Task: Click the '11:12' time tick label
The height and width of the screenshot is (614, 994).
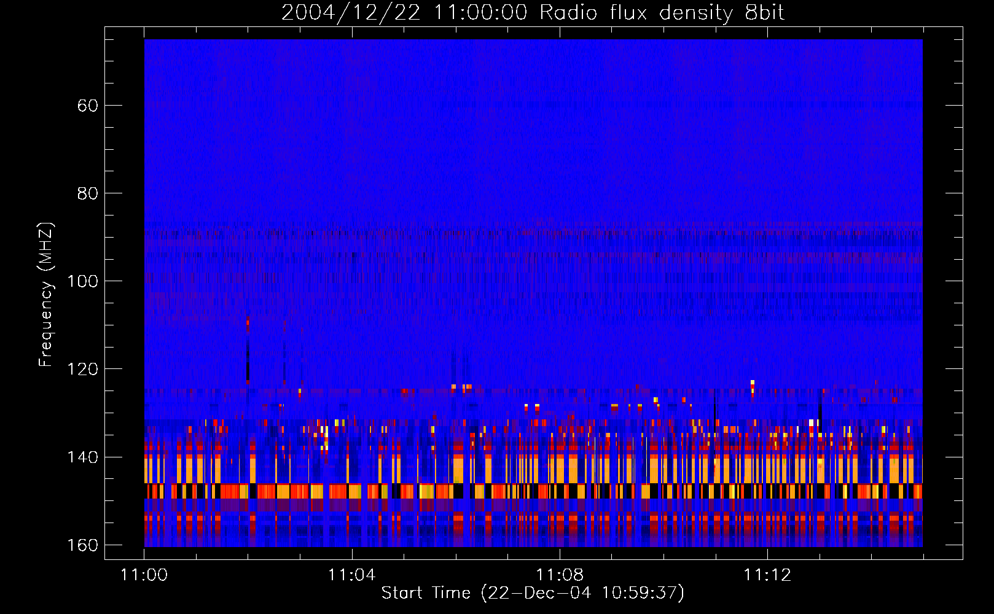Action: [767, 575]
